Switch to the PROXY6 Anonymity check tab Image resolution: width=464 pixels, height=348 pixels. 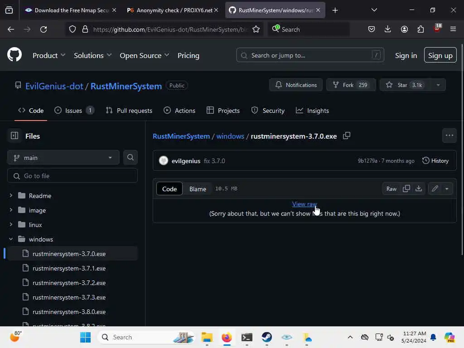173,10
